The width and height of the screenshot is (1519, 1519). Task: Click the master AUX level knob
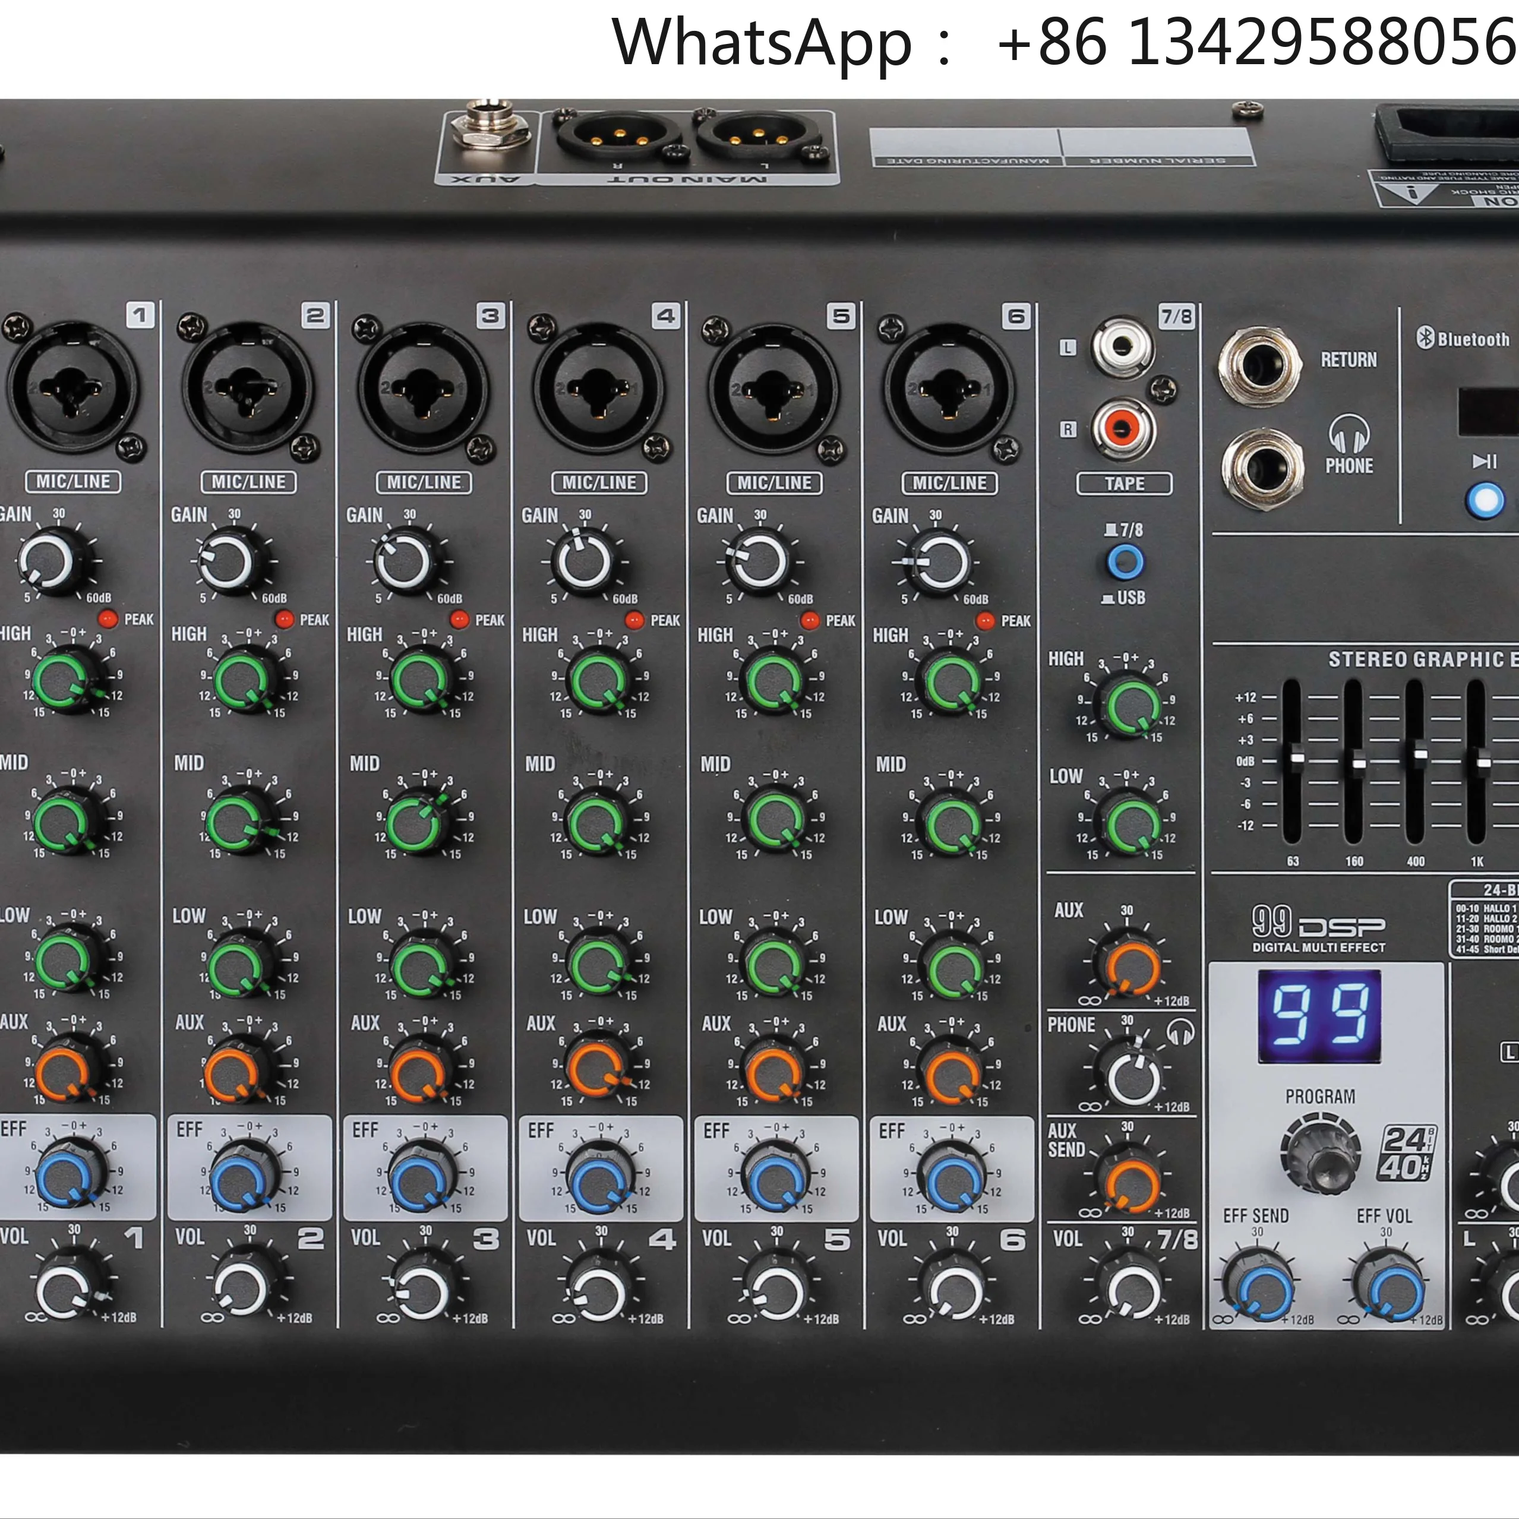pyautogui.click(x=1130, y=964)
